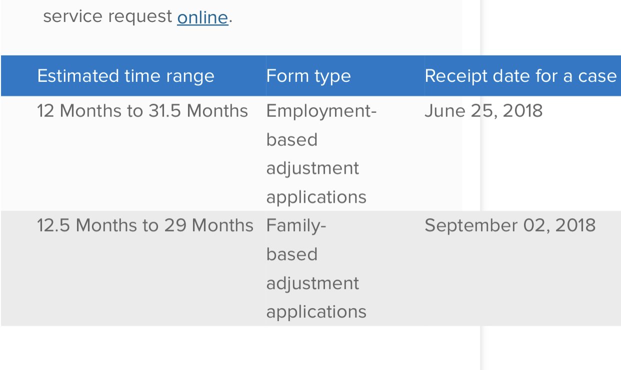Click 'applications' in the Family-based row

(x=316, y=312)
